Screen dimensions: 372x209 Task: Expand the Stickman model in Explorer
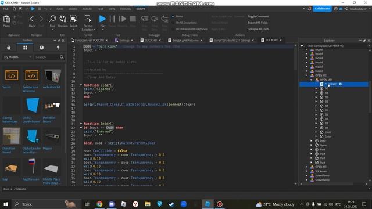click(306, 171)
